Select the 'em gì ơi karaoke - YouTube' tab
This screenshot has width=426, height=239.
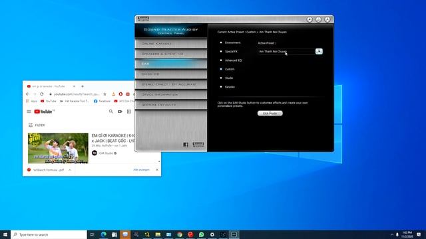pyautogui.click(x=49, y=86)
